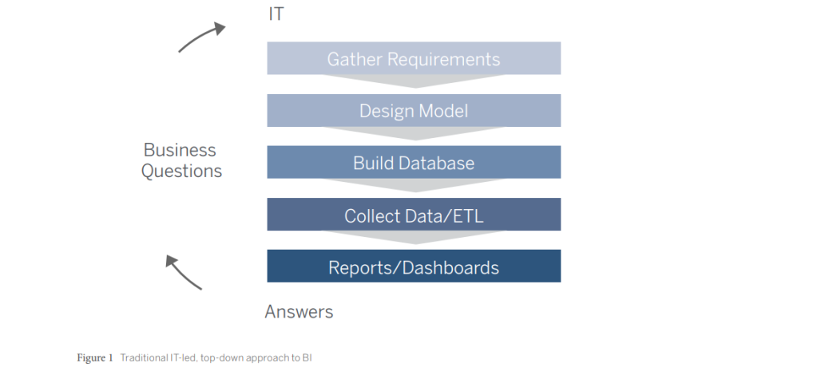817x375 pixels.
Task: Click the gray chevron below Collect Data/ETL
Action: click(x=414, y=237)
